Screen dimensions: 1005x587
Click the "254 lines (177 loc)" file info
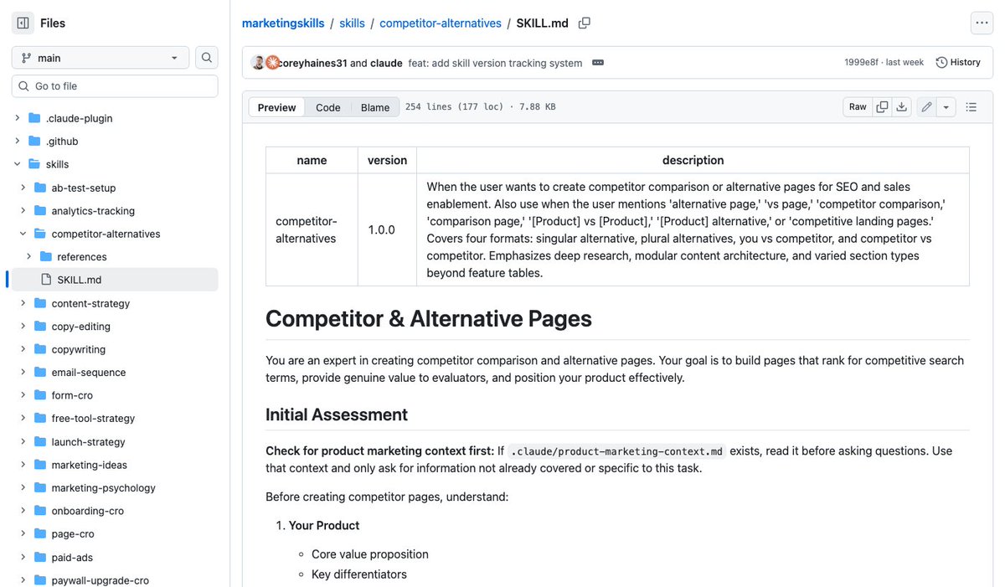(x=455, y=107)
